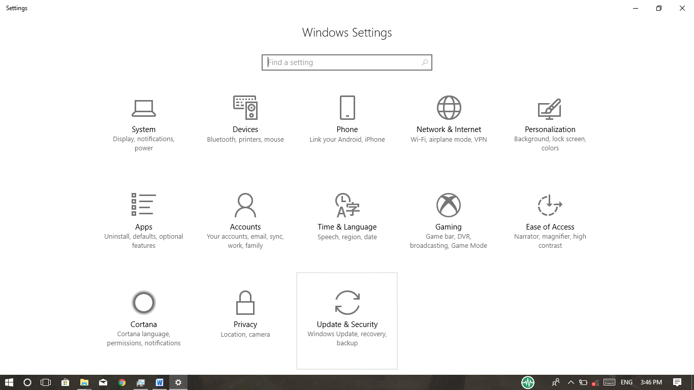Open Ease of Access settings
The image size is (694, 390).
(550, 218)
